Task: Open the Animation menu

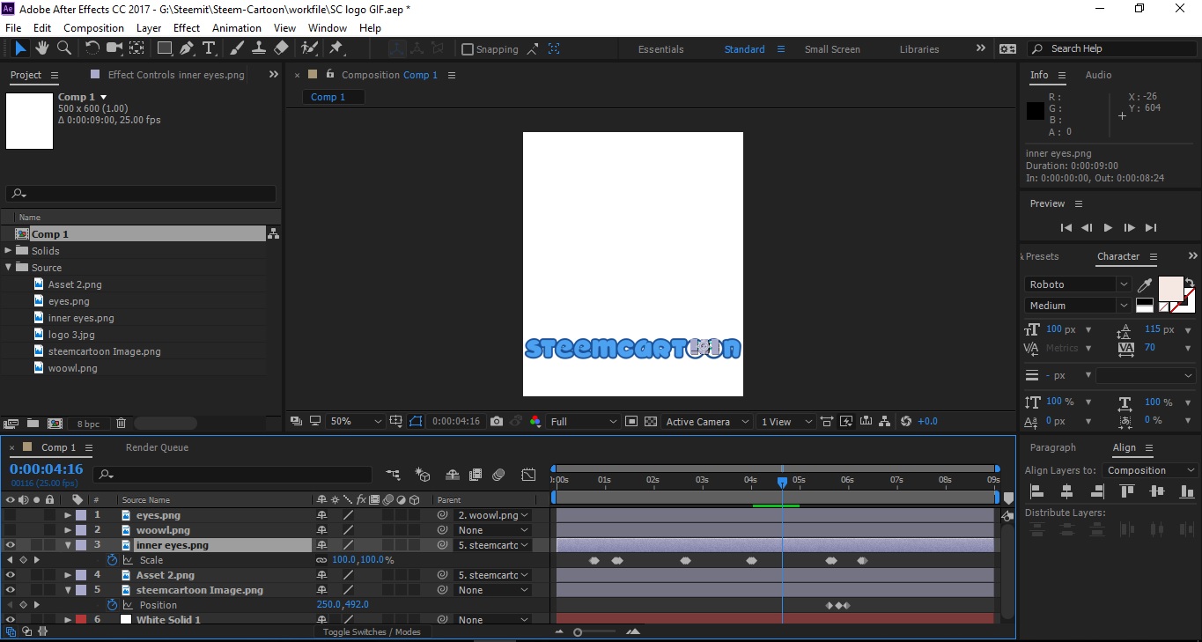Action: pyautogui.click(x=237, y=28)
